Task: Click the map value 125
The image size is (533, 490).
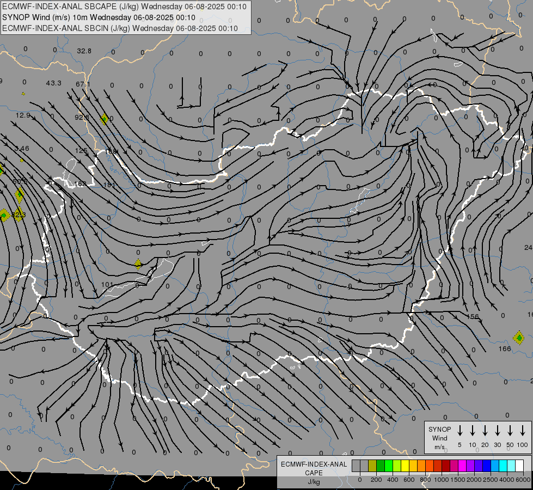Action: click(x=81, y=151)
